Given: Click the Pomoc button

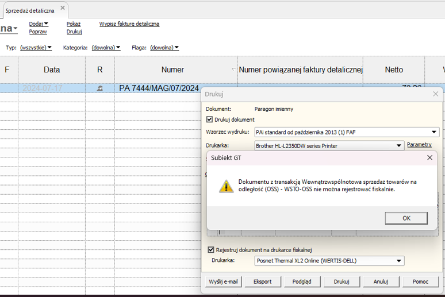Looking at the screenshot, I should 420,281.
